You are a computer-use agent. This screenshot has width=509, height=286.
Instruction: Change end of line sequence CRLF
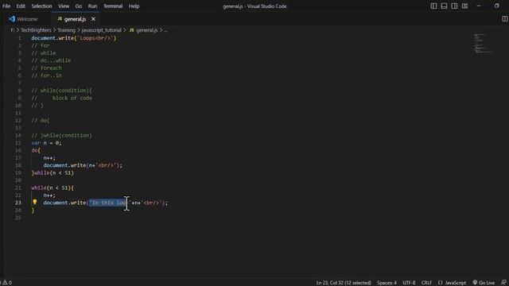click(426, 283)
